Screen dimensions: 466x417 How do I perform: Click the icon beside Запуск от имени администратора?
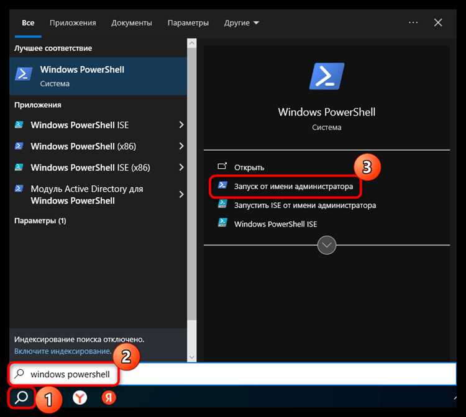(x=222, y=185)
